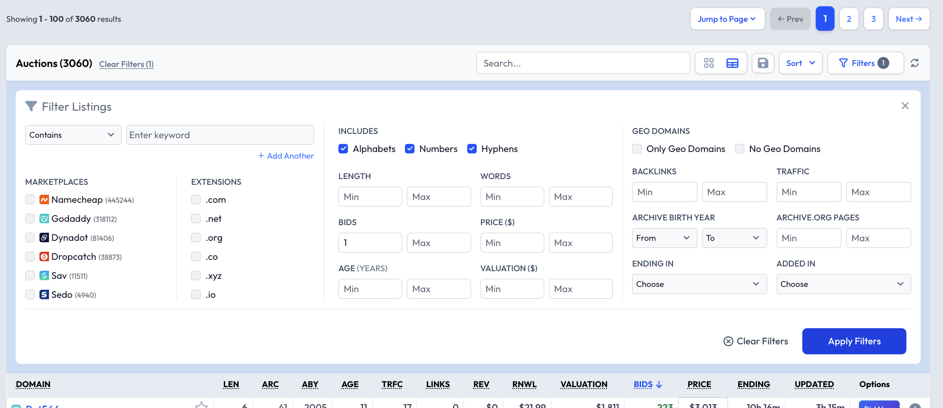Click the Godaddy marketplace logo icon
The image size is (943, 408).
[x=44, y=218]
